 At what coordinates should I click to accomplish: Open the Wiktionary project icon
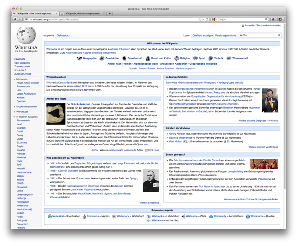coord(114,216)
